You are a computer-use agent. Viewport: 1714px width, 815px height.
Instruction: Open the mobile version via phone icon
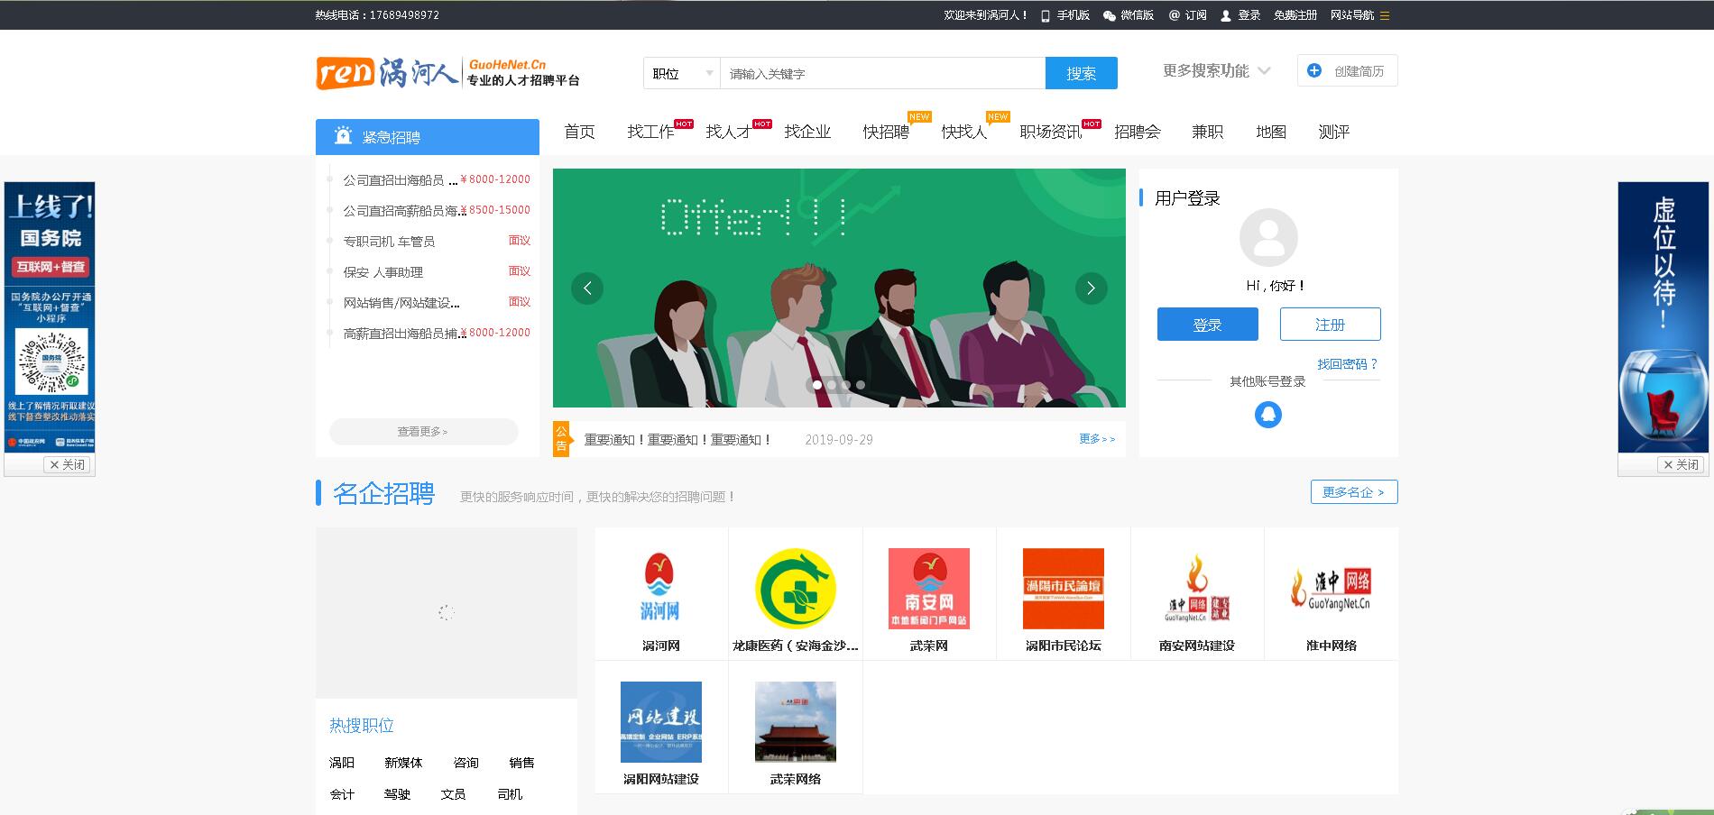pos(1044,15)
